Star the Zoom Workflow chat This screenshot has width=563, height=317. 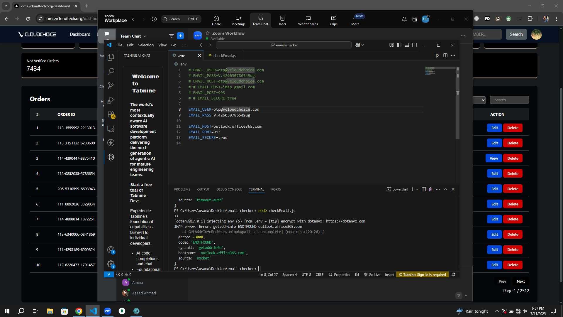pyautogui.click(x=208, y=33)
